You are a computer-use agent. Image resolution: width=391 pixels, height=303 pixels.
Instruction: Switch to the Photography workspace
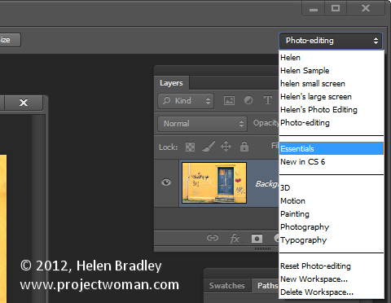point(332,227)
